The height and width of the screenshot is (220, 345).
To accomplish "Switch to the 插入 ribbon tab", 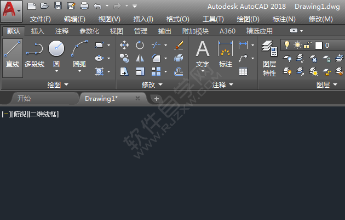I will click(x=38, y=31).
